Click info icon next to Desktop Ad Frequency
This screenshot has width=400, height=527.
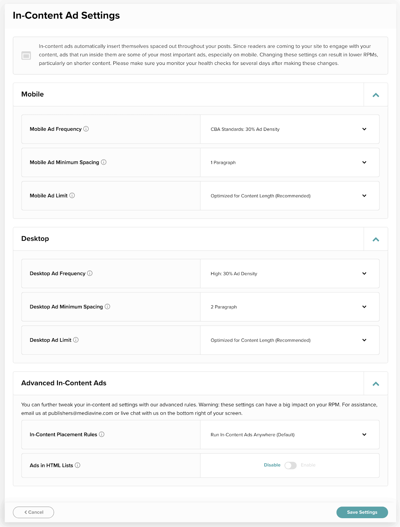point(90,273)
